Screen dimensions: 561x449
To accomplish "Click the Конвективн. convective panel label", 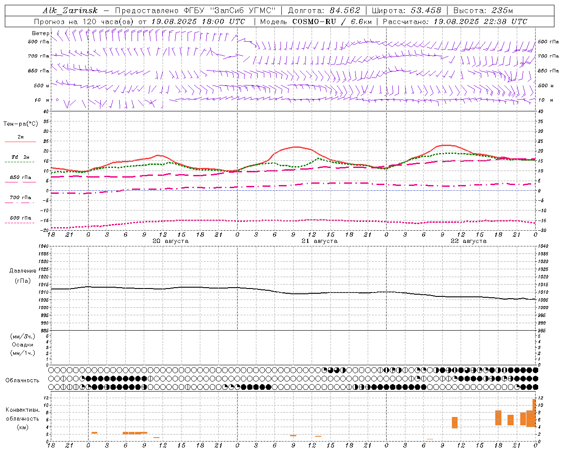I will 22,410.
